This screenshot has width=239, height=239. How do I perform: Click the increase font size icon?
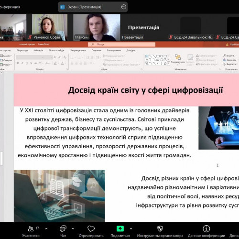point(55,57)
